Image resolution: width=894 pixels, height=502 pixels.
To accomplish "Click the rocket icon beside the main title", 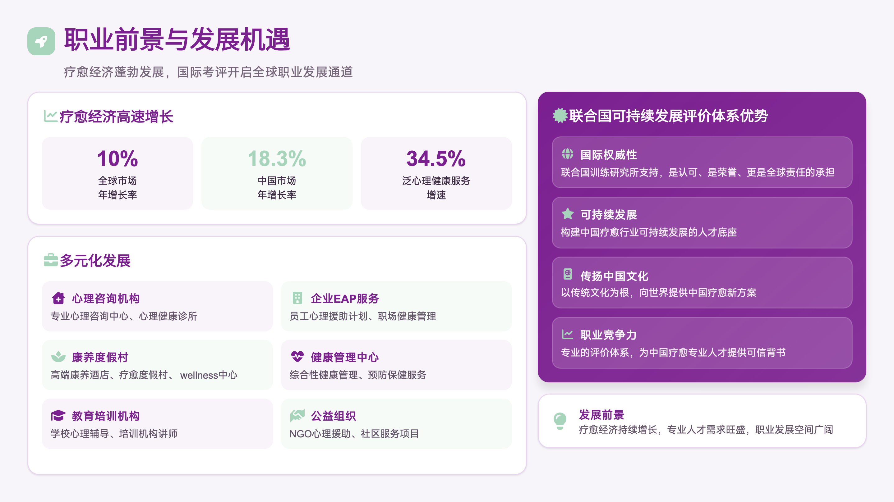I will click(41, 41).
